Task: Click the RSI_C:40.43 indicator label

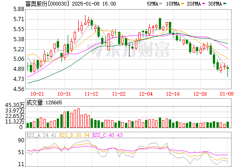Action: point(108,135)
